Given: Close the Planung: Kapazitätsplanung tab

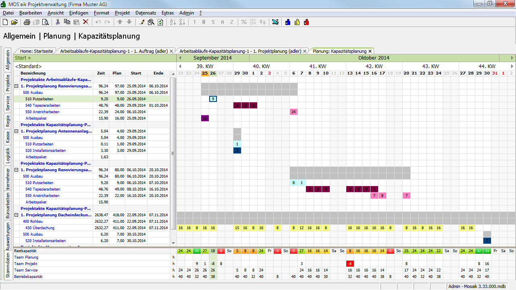Looking at the screenshot, I should pos(370,51).
